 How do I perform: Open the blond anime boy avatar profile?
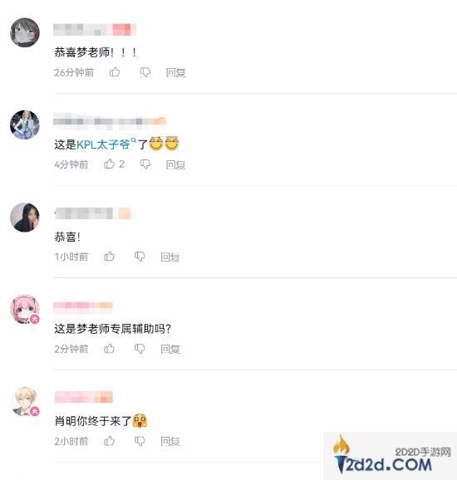click(x=25, y=401)
